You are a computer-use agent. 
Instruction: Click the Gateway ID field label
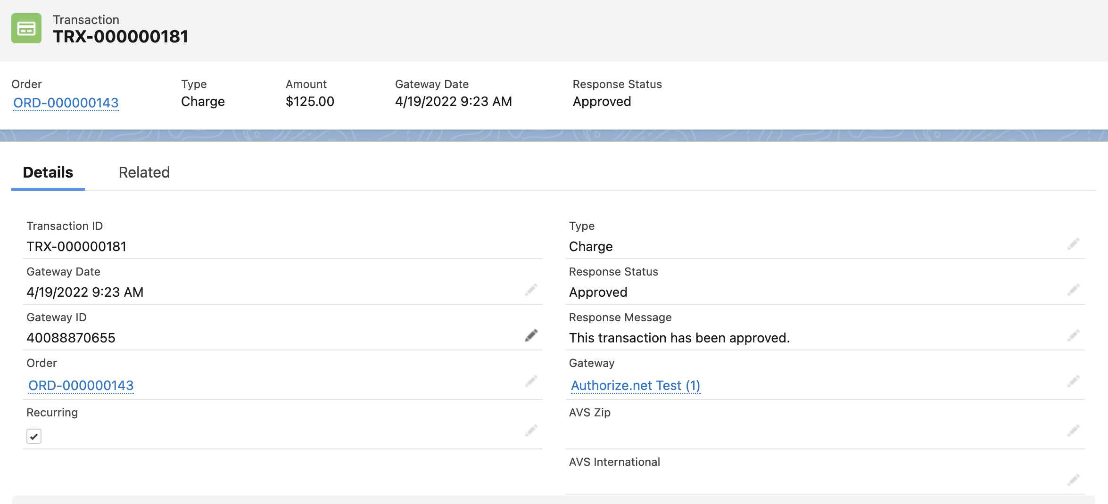pos(57,317)
